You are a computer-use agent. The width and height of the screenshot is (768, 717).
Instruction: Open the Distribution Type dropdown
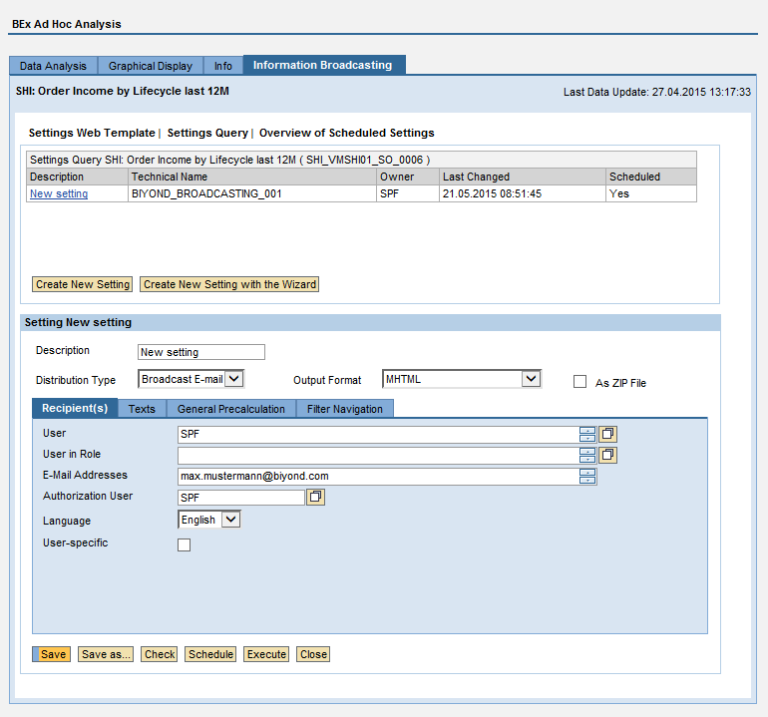tap(233, 379)
